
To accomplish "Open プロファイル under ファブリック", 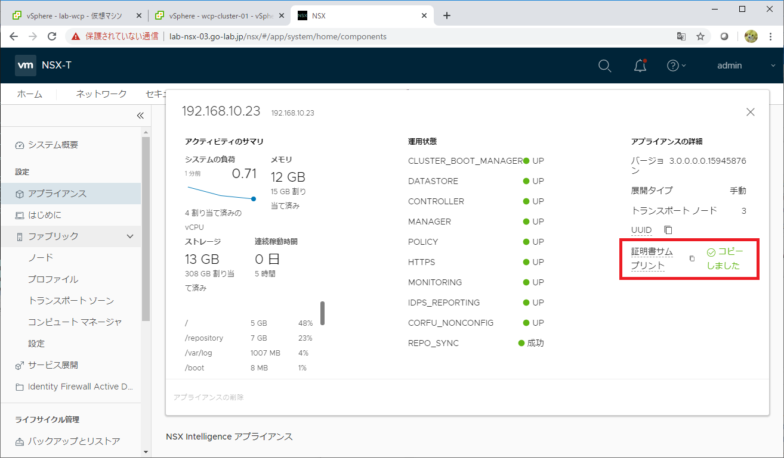I will coord(53,279).
